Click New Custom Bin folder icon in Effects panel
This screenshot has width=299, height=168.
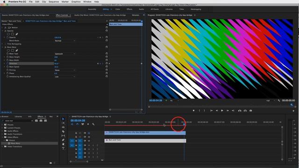pyautogui.click(x=51, y=163)
